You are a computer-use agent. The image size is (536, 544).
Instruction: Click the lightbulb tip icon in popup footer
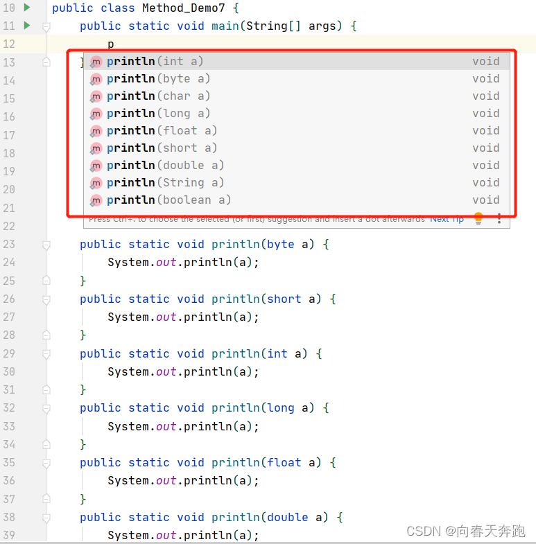(478, 218)
